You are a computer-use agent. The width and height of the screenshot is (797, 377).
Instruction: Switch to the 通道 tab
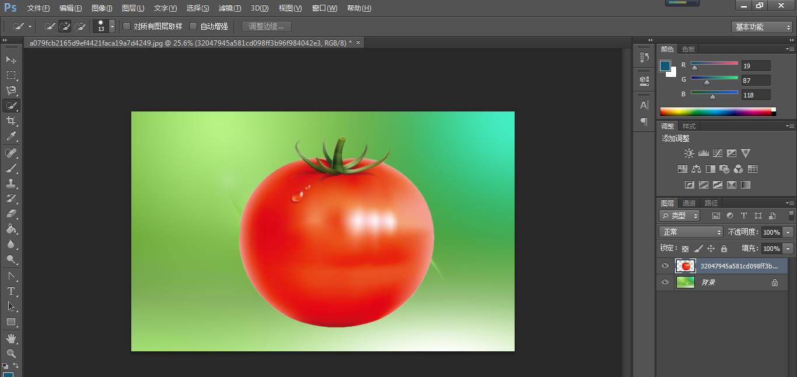point(689,203)
